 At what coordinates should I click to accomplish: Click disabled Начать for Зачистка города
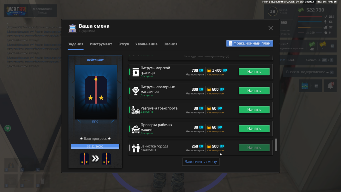[254, 147]
